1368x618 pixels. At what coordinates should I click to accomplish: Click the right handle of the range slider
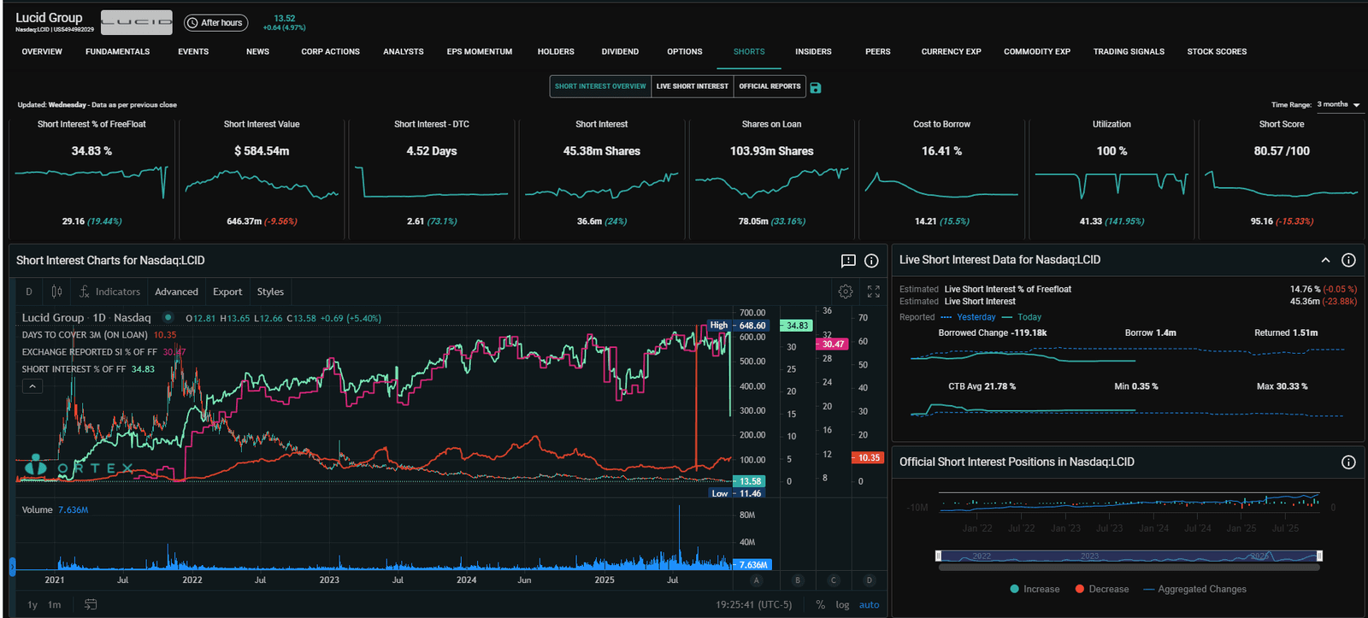pyautogui.click(x=1319, y=556)
